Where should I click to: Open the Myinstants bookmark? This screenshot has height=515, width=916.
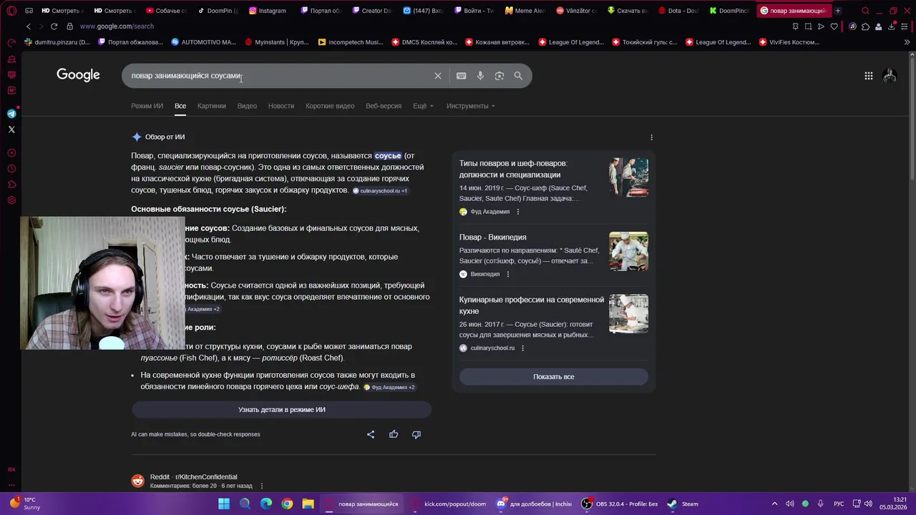(277, 42)
